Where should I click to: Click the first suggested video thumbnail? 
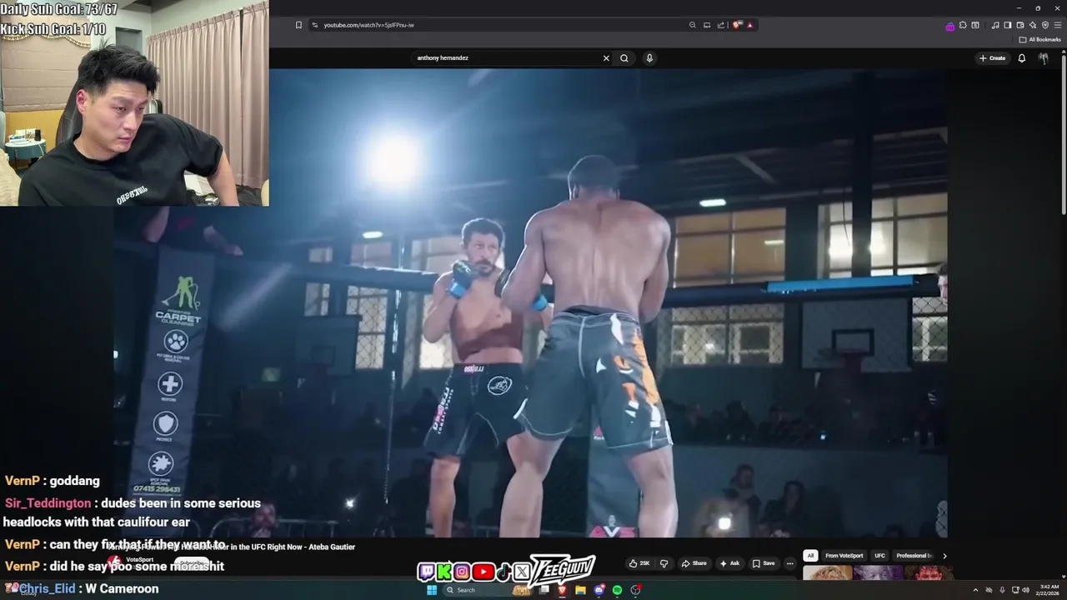pos(827,572)
